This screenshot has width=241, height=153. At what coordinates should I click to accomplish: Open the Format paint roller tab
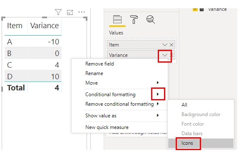(x=134, y=19)
